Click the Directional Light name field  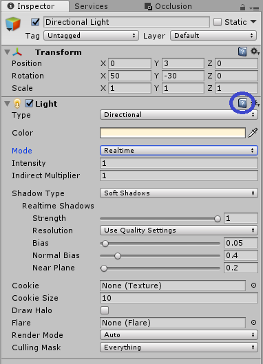coord(127,22)
